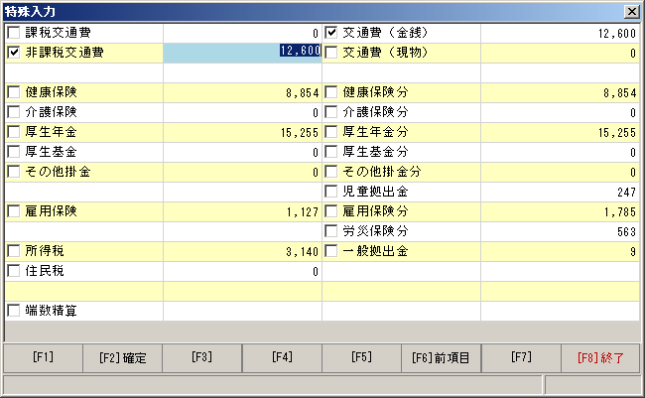Select the 厚生年金分 checkbox
The image size is (645, 398).
tap(331, 132)
